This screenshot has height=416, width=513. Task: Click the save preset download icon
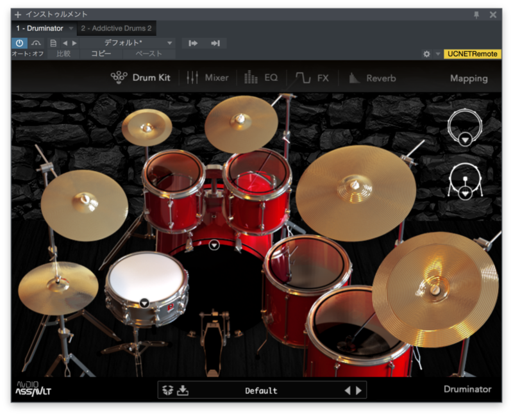pyautogui.click(x=183, y=390)
